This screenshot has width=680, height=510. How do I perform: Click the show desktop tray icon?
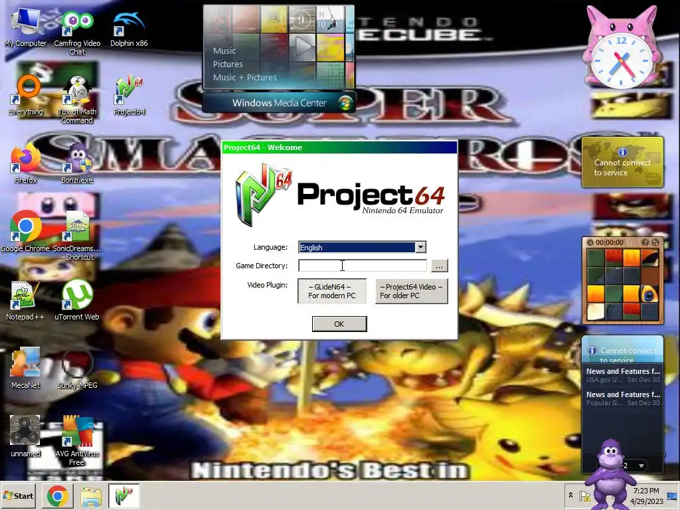pyautogui.click(x=672, y=496)
